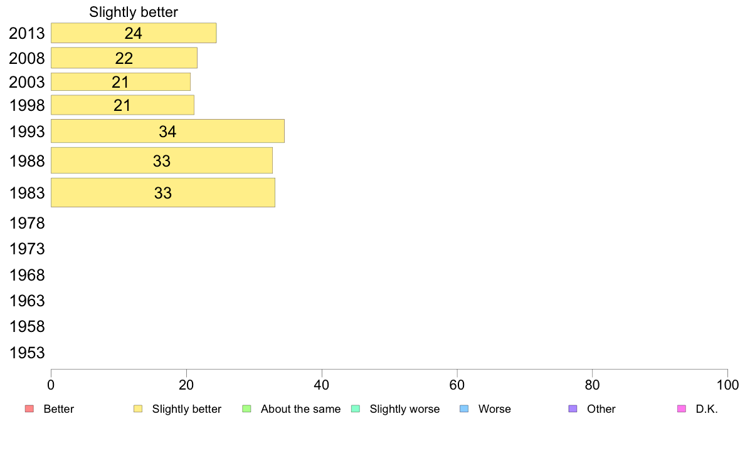Screen dimensions: 745x461
Task: Select the 1988 bar showing 33
Action: tap(162, 160)
